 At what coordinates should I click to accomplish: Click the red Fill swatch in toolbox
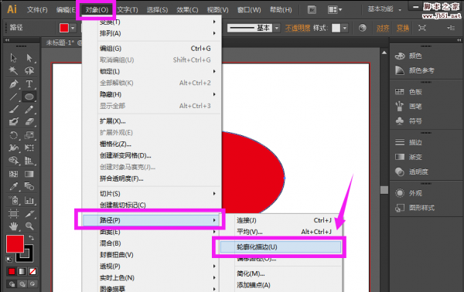point(15,243)
